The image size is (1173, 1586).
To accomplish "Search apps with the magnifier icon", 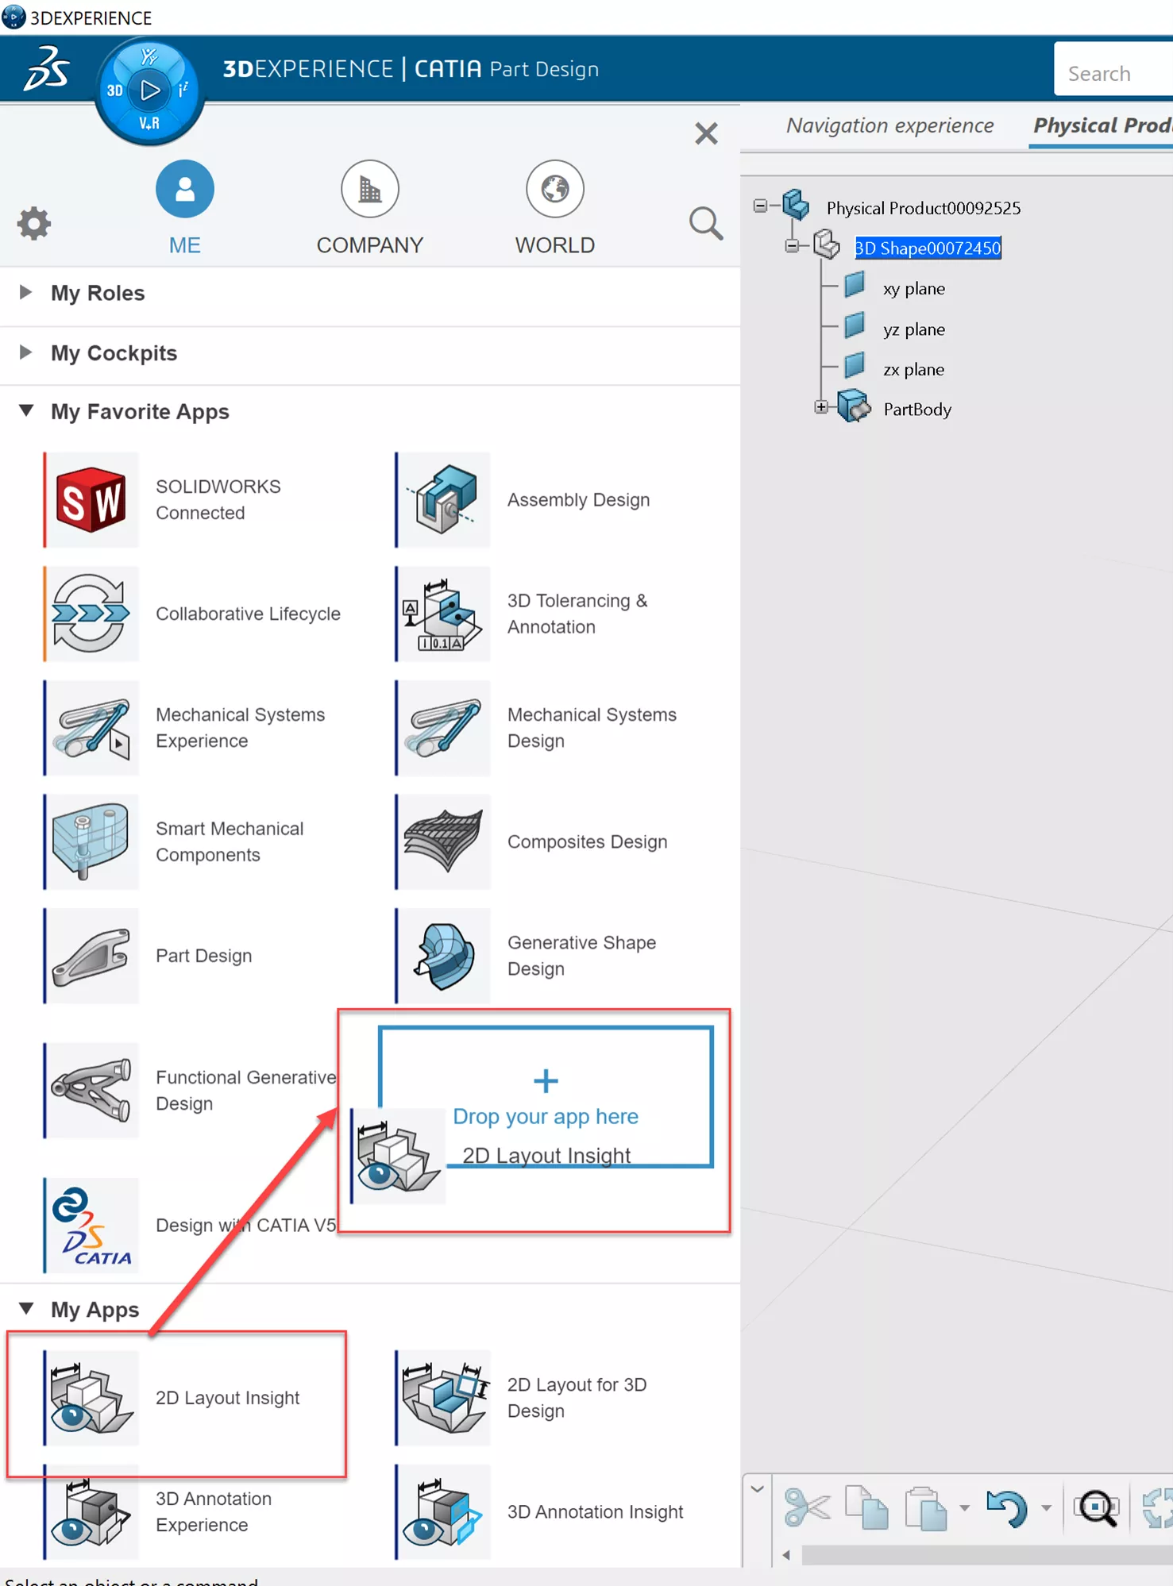I will tap(705, 223).
